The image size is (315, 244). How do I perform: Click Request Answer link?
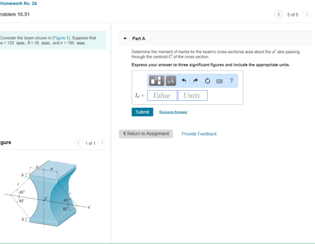pyautogui.click(x=173, y=112)
